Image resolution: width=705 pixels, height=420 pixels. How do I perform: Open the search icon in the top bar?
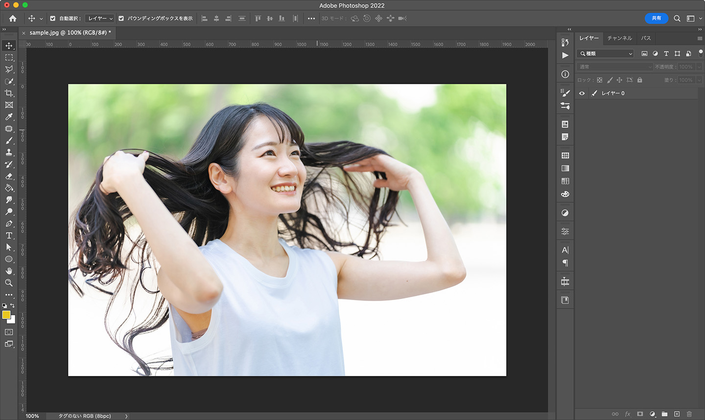coord(677,18)
